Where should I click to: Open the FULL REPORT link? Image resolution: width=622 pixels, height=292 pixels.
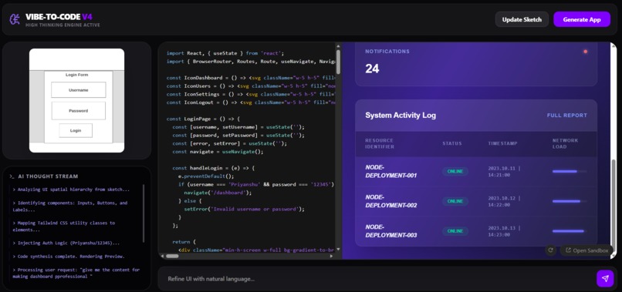pos(567,116)
